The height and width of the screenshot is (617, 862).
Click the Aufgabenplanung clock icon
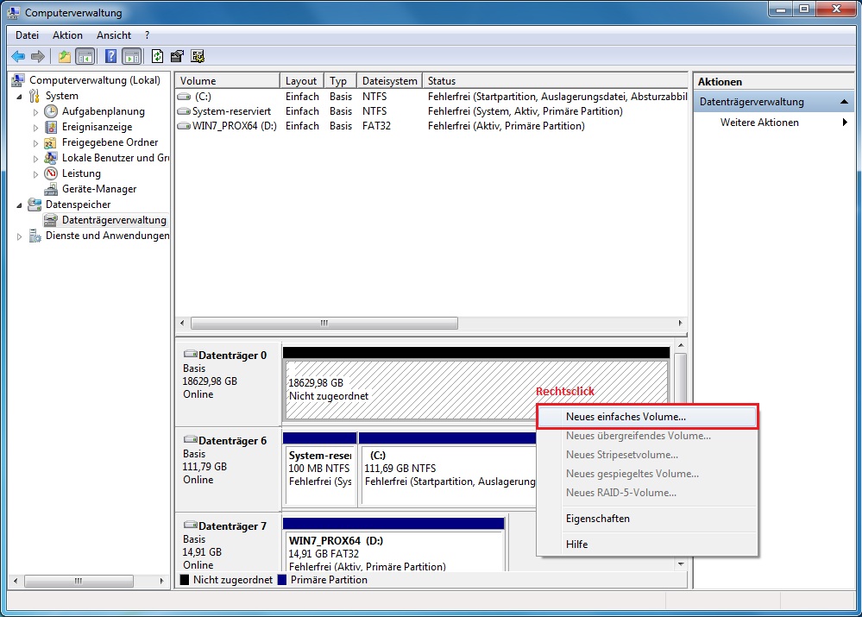coord(51,111)
